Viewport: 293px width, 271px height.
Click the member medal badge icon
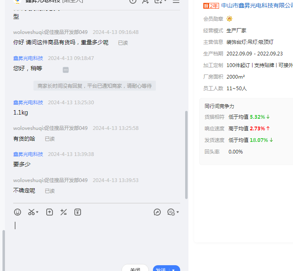(x=229, y=19)
